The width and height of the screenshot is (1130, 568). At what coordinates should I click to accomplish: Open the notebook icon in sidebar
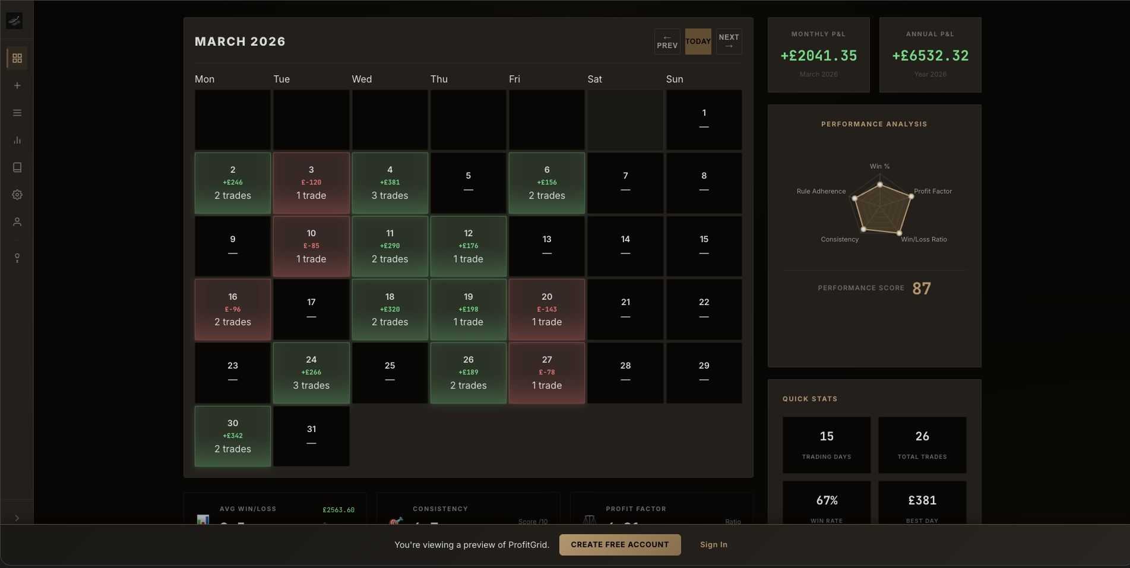(17, 167)
